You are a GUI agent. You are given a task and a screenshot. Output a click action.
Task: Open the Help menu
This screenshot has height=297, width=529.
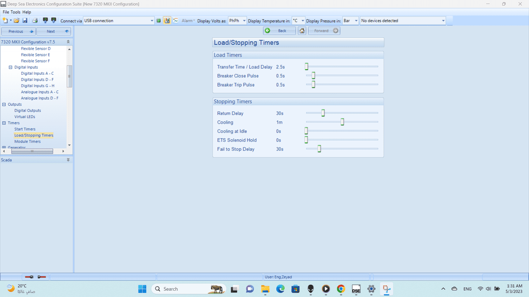point(27,12)
